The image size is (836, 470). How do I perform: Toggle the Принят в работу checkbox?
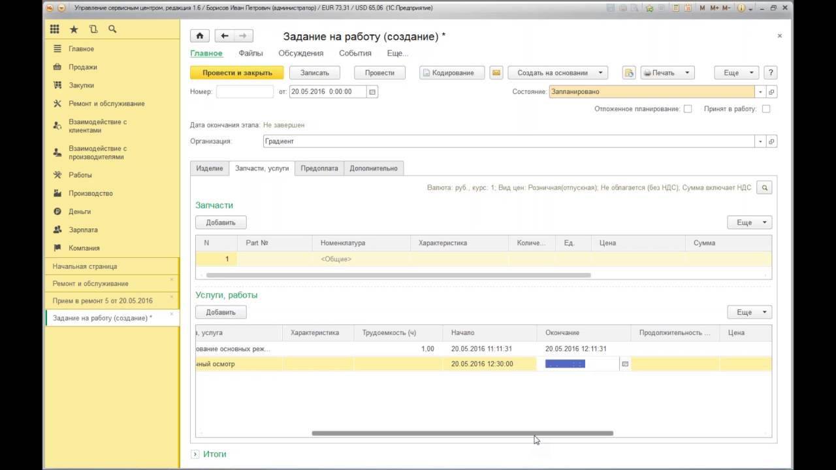(766, 109)
